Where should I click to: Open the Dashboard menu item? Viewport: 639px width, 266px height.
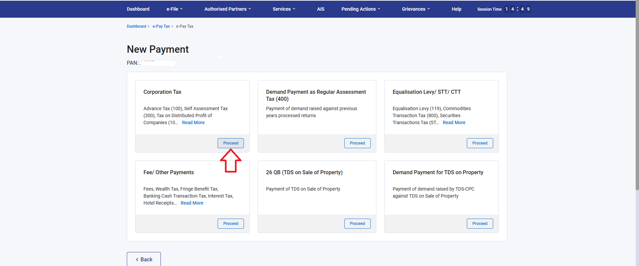coord(138,9)
